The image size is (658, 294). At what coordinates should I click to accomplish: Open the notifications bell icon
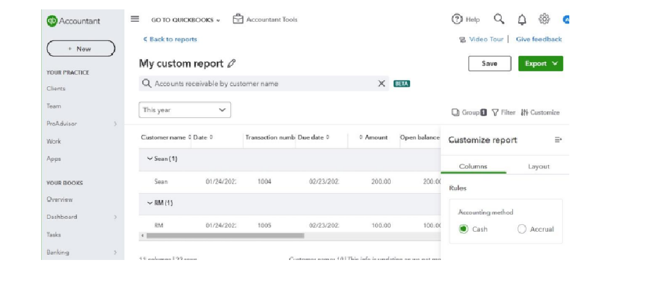(x=522, y=20)
